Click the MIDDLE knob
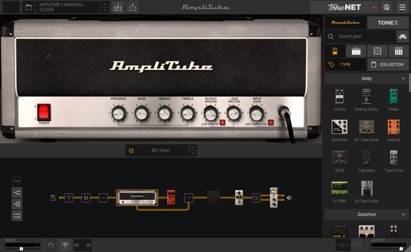Screen dimensions: 411x252 (165, 114)
